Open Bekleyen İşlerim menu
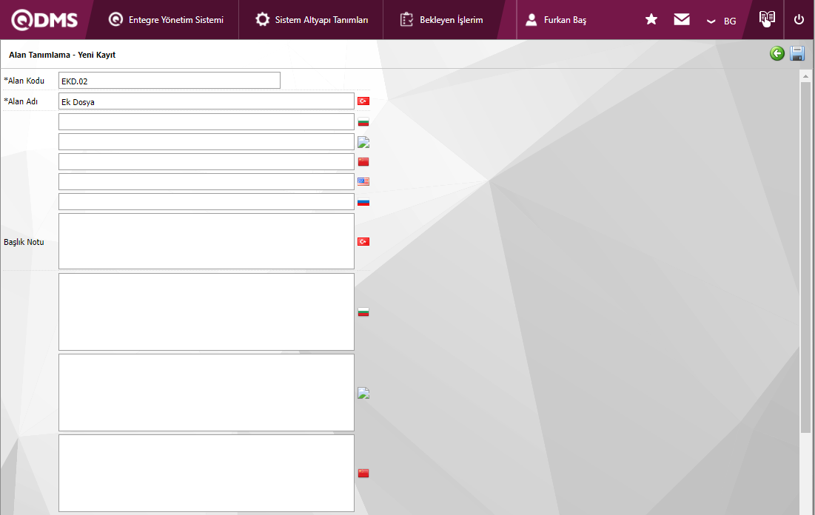The image size is (815, 515). tap(441, 20)
